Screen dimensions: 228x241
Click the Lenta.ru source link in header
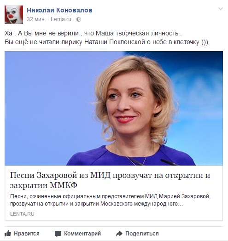point(61,19)
